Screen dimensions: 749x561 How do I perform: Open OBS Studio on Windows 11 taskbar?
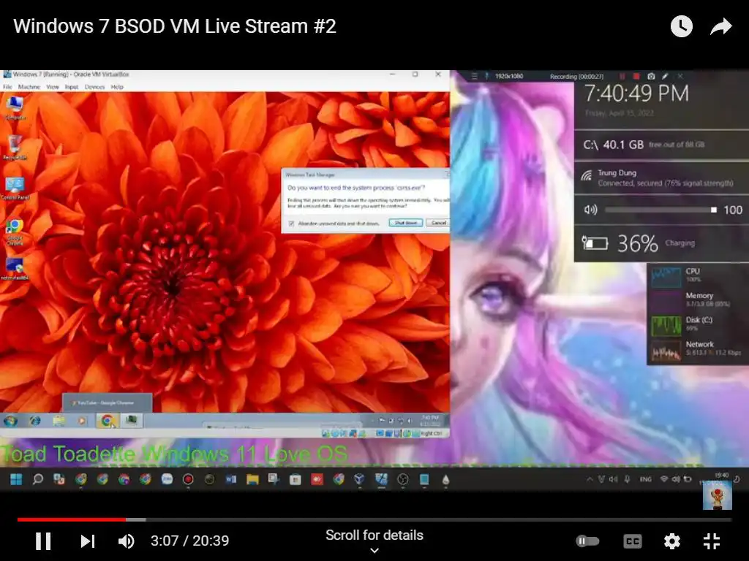[403, 479]
